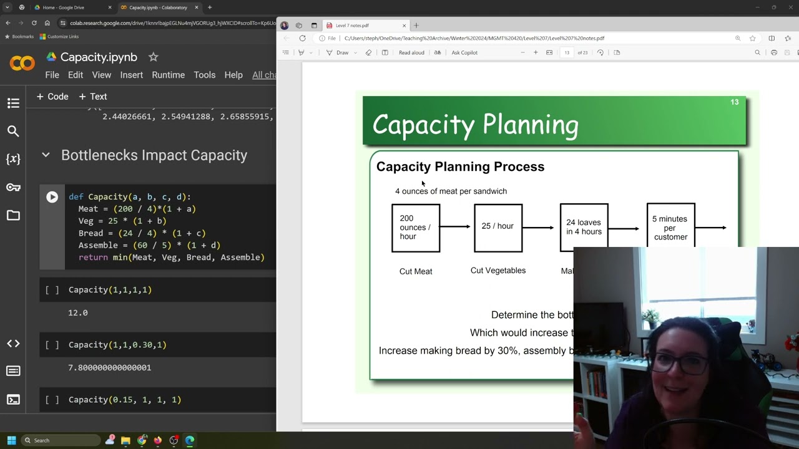Click the PDF translate icon
Viewport: 799px width, 449px height.
pos(438,52)
